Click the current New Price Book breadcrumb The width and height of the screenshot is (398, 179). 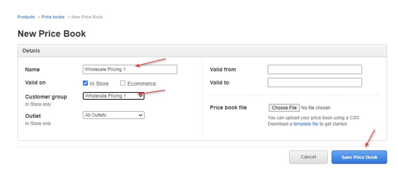87,17
